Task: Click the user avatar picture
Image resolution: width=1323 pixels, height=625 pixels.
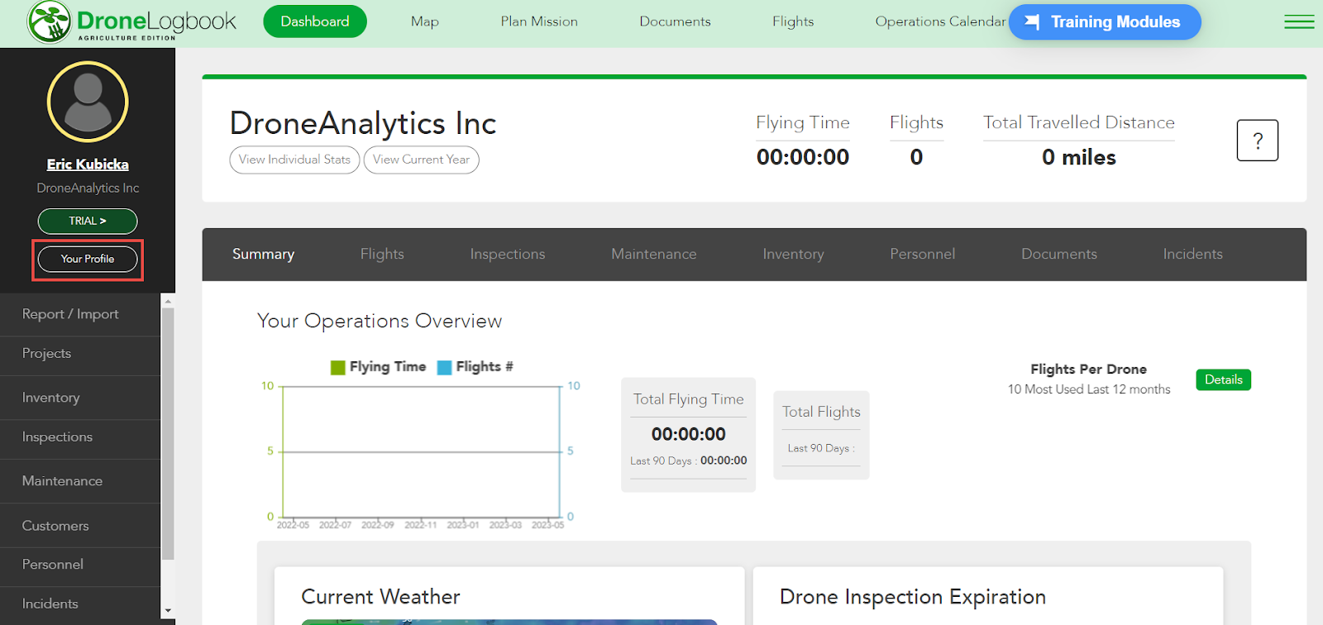Action: click(88, 103)
